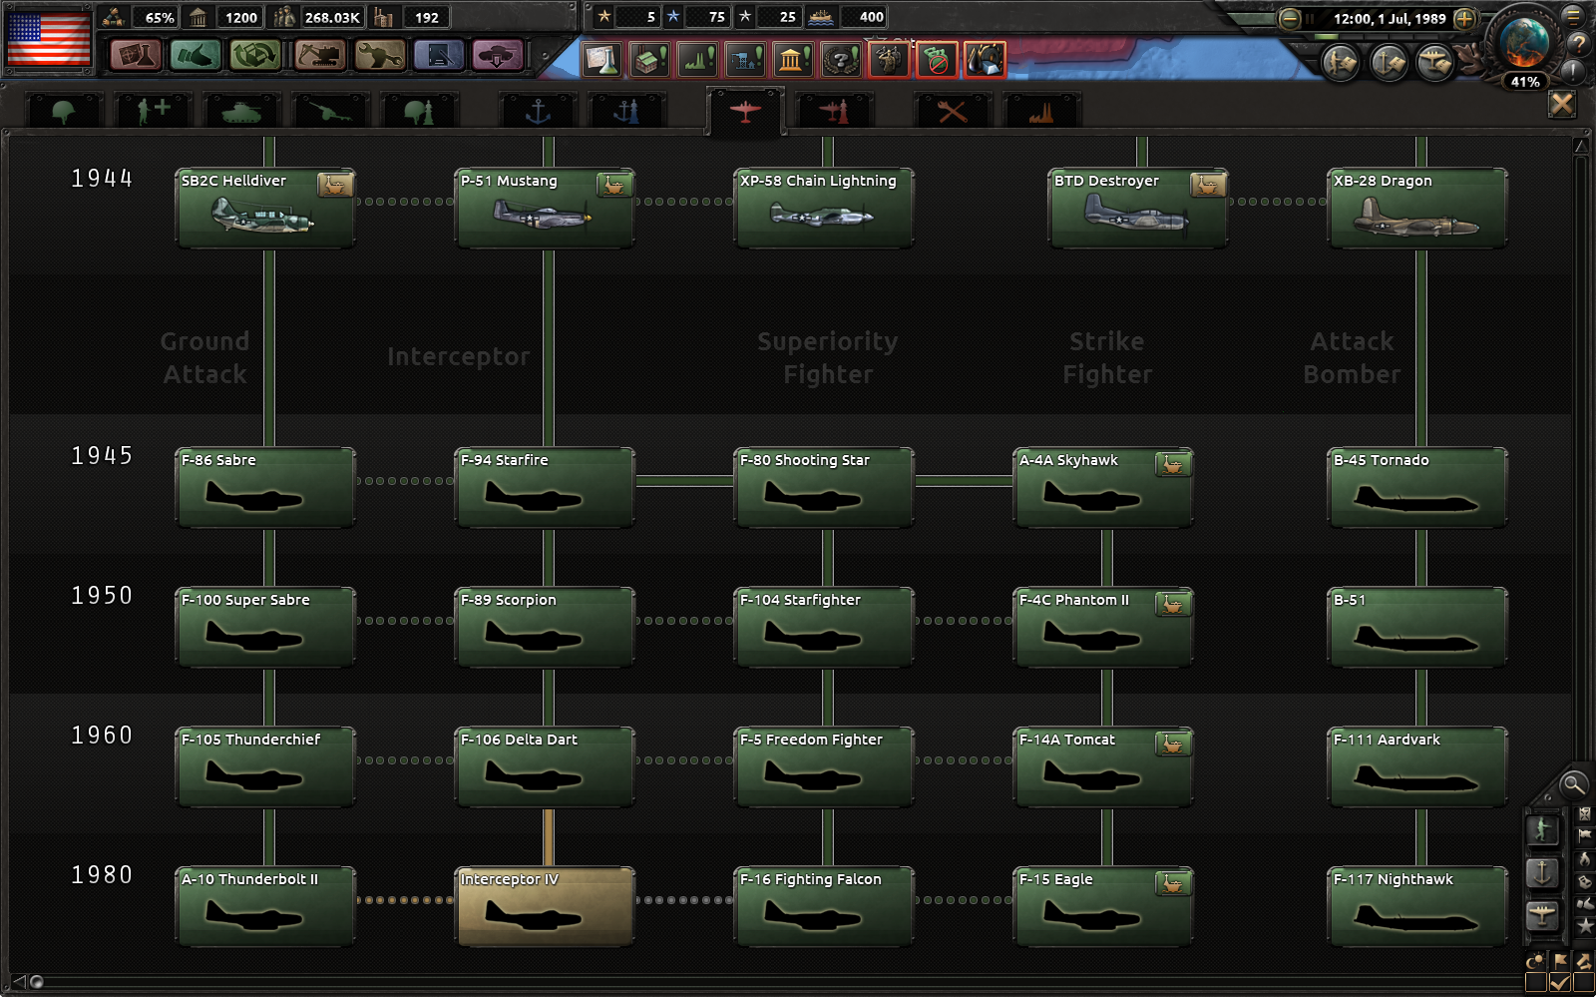Select the air map mode plane icon
Viewport: 1596px width, 997px height.
click(x=1542, y=915)
